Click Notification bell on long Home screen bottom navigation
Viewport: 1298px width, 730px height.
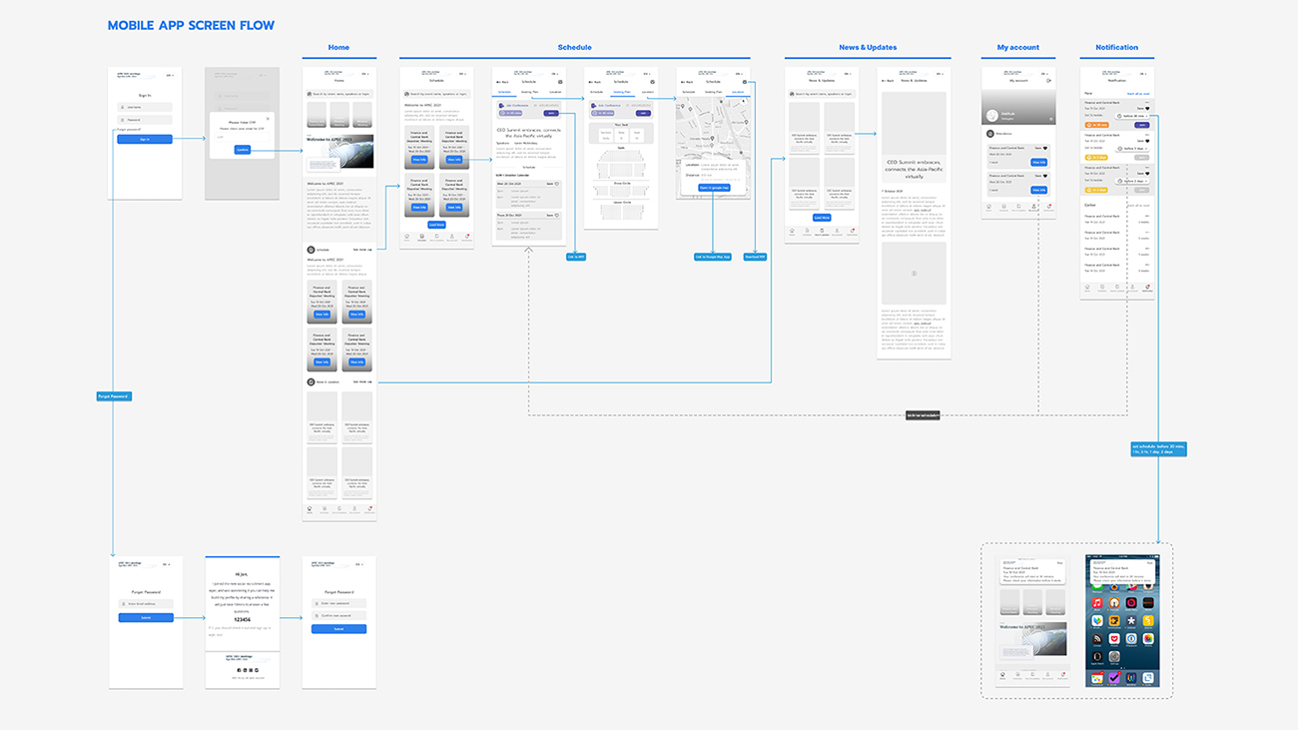tap(369, 509)
